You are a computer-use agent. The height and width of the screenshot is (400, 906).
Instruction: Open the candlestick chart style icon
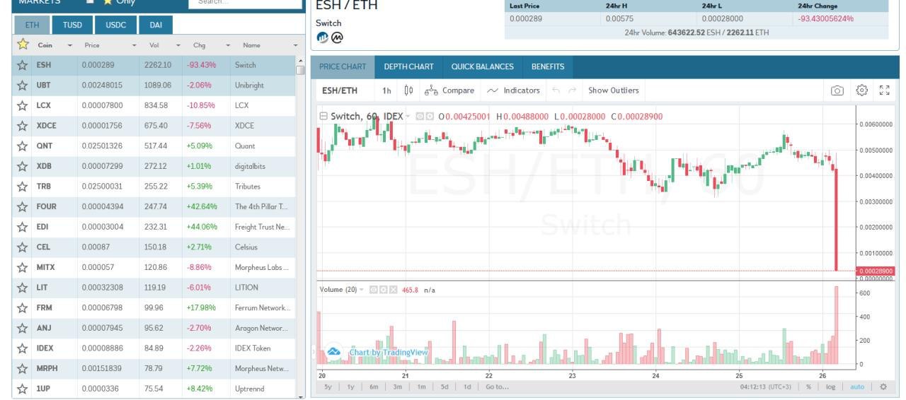pos(408,90)
